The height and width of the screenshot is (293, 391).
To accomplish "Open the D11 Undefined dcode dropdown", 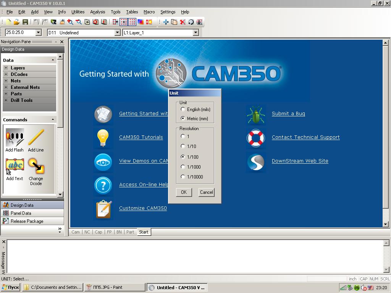I will [x=118, y=32].
